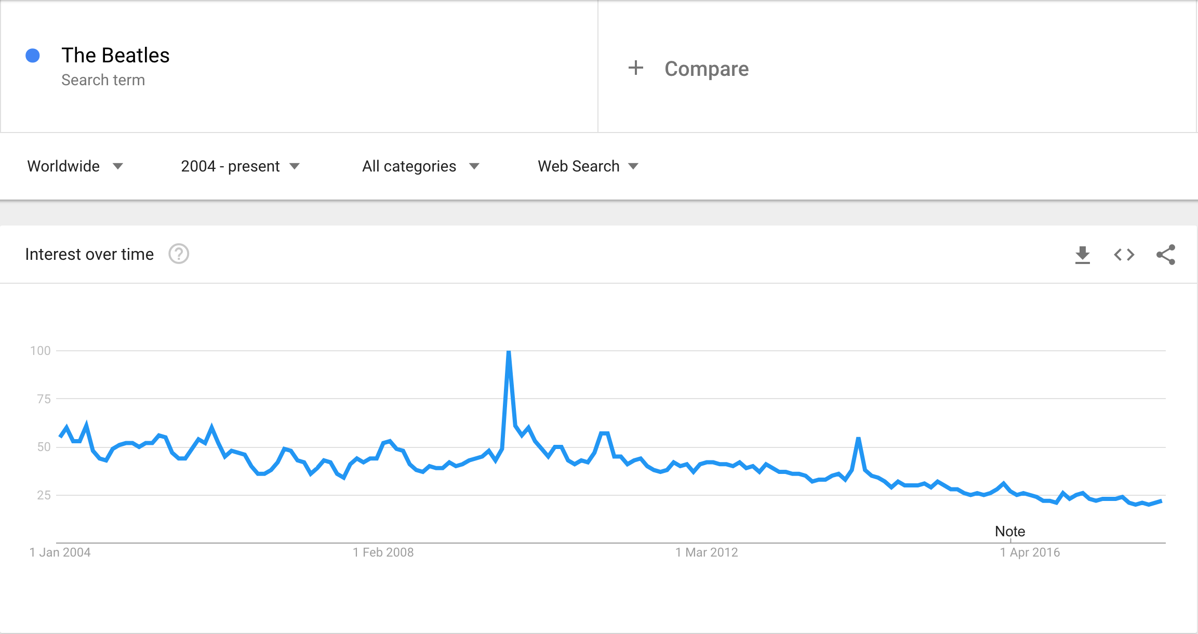Click the Note marker on the chart

[x=1009, y=531]
